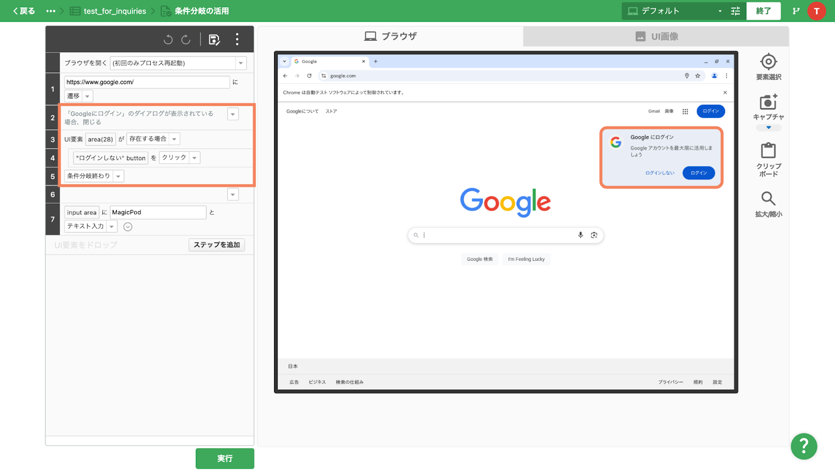Click the area(28) UI element chip
Screen dimensions: 835x473
coord(100,139)
